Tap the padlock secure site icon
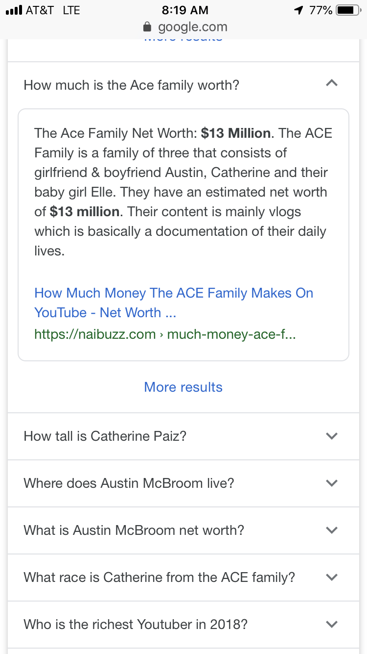 tap(146, 26)
